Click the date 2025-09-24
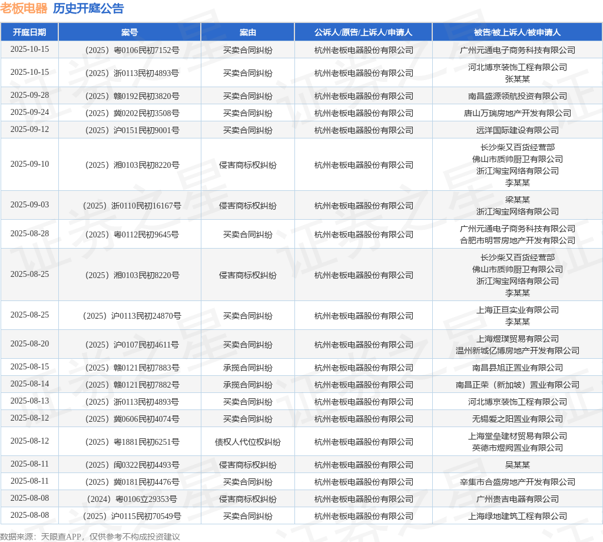The image size is (603, 542). click(x=29, y=112)
